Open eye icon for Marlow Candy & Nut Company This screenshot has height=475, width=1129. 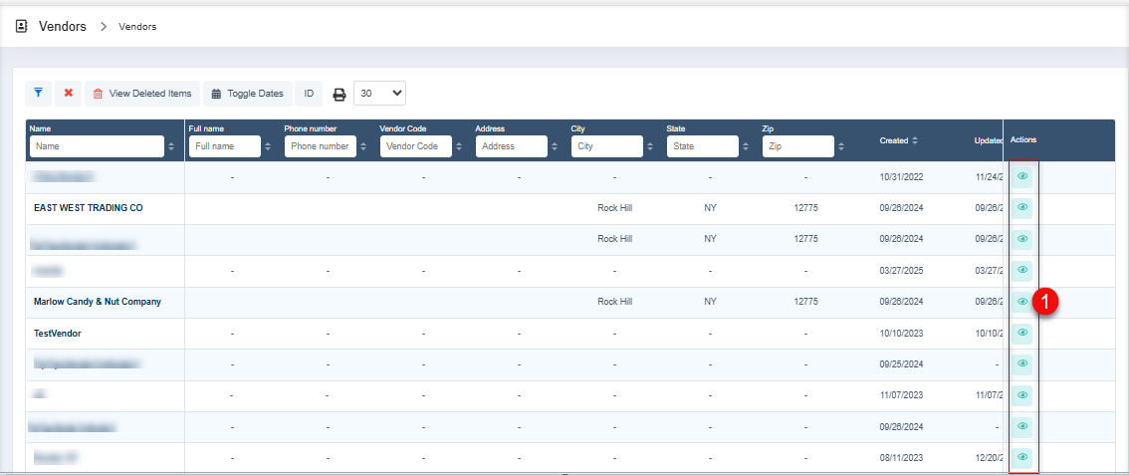1021,302
